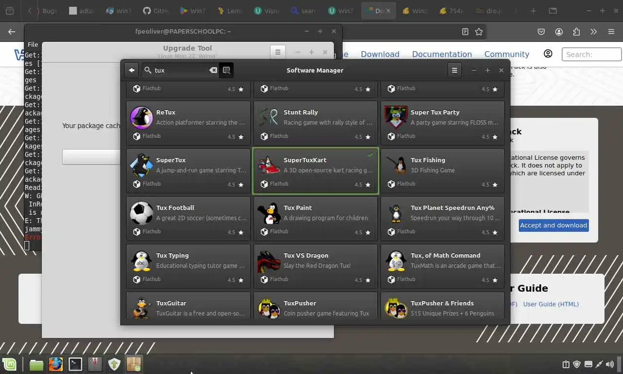Image resolution: width=623 pixels, height=374 pixels.
Task: Open a new browser tab
Action: coord(533,11)
